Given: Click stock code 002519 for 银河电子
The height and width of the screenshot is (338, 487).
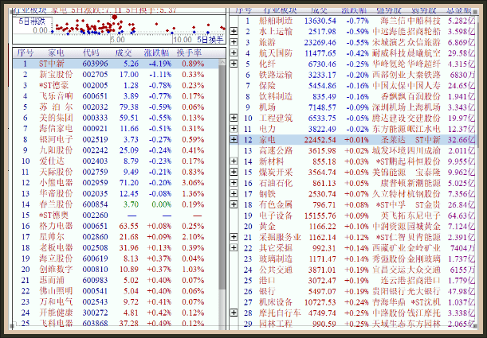Looking at the screenshot, I should pos(95,140).
